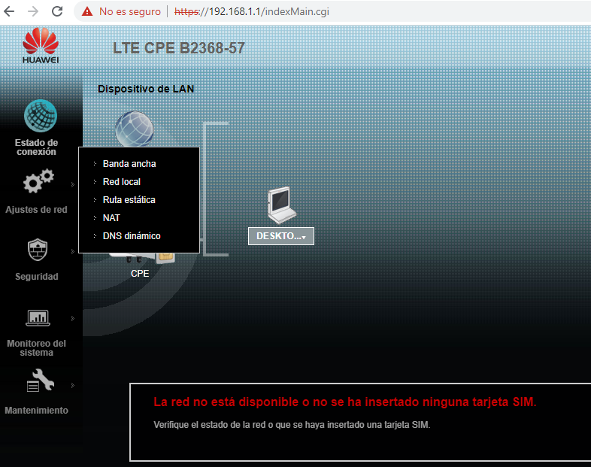Expand the Seguridad submenu arrow
The image size is (591, 467).
[x=73, y=251]
